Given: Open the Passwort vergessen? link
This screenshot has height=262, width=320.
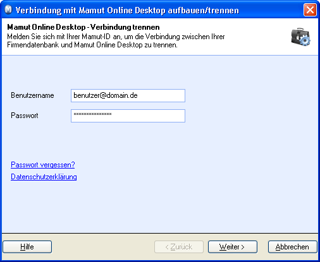Looking at the screenshot, I should click(43, 165).
